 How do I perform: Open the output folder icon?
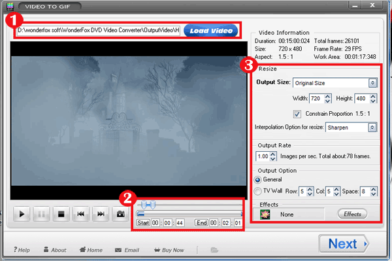(x=214, y=250)
